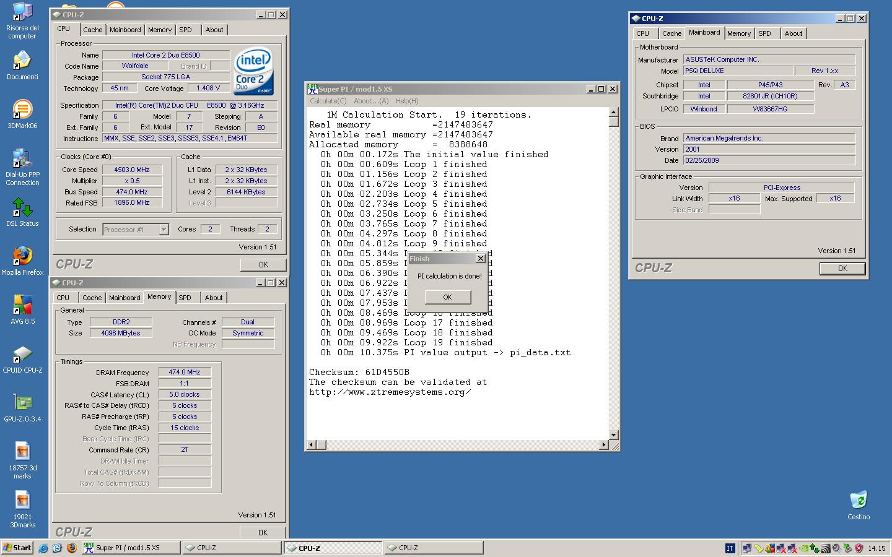Click the green up-down arrows DSL tray icon
Viewport: 892px width, 557px height.
[x=815, y=548]
